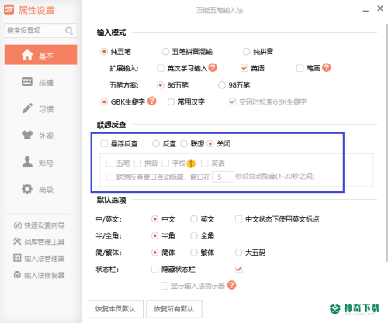This screenshot has width=388, height=323.
Task: Click the help icon beside 笔画
Action: [327, 67]
